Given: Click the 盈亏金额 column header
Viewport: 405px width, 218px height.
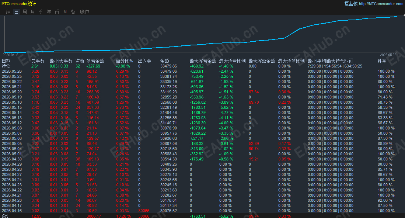Looking at the screenshot, I should pos(95,61).
